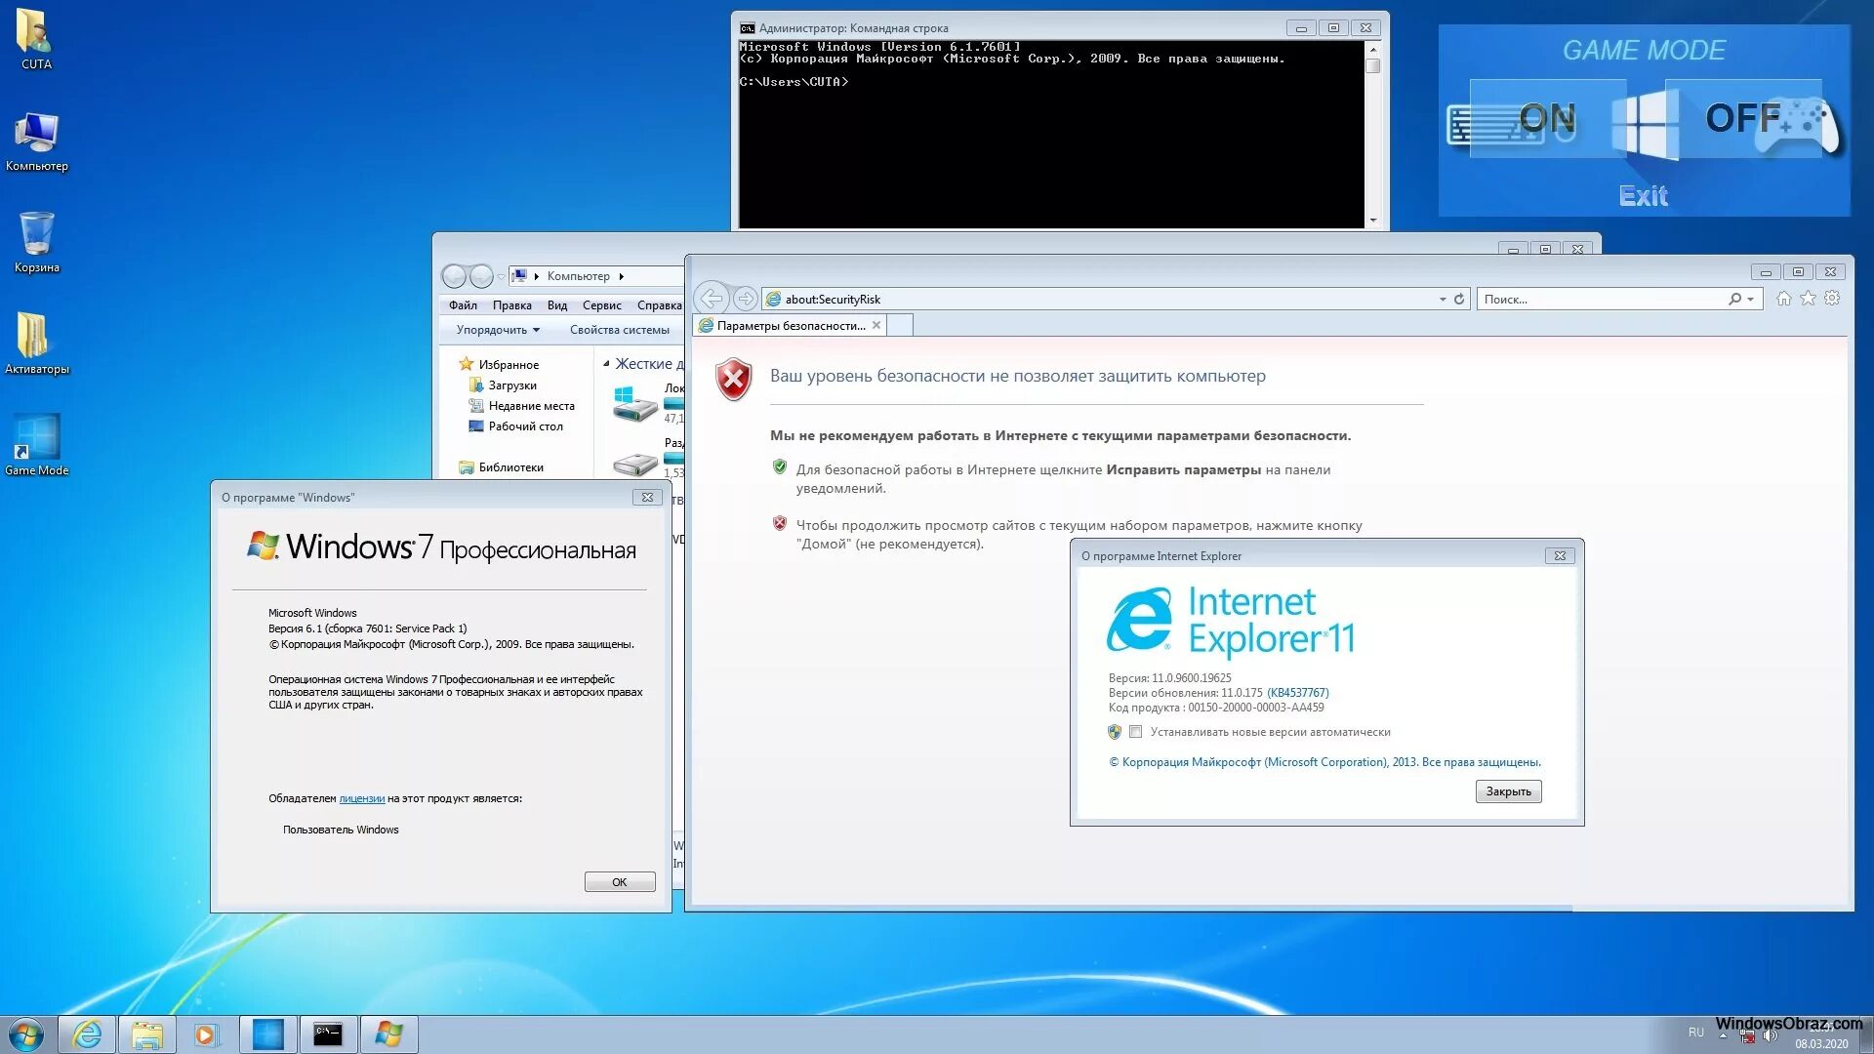The width and height of the screenshot is (1874, 1054).
Task: Click the IE search magnifier icon
Action: point(1734,300)
